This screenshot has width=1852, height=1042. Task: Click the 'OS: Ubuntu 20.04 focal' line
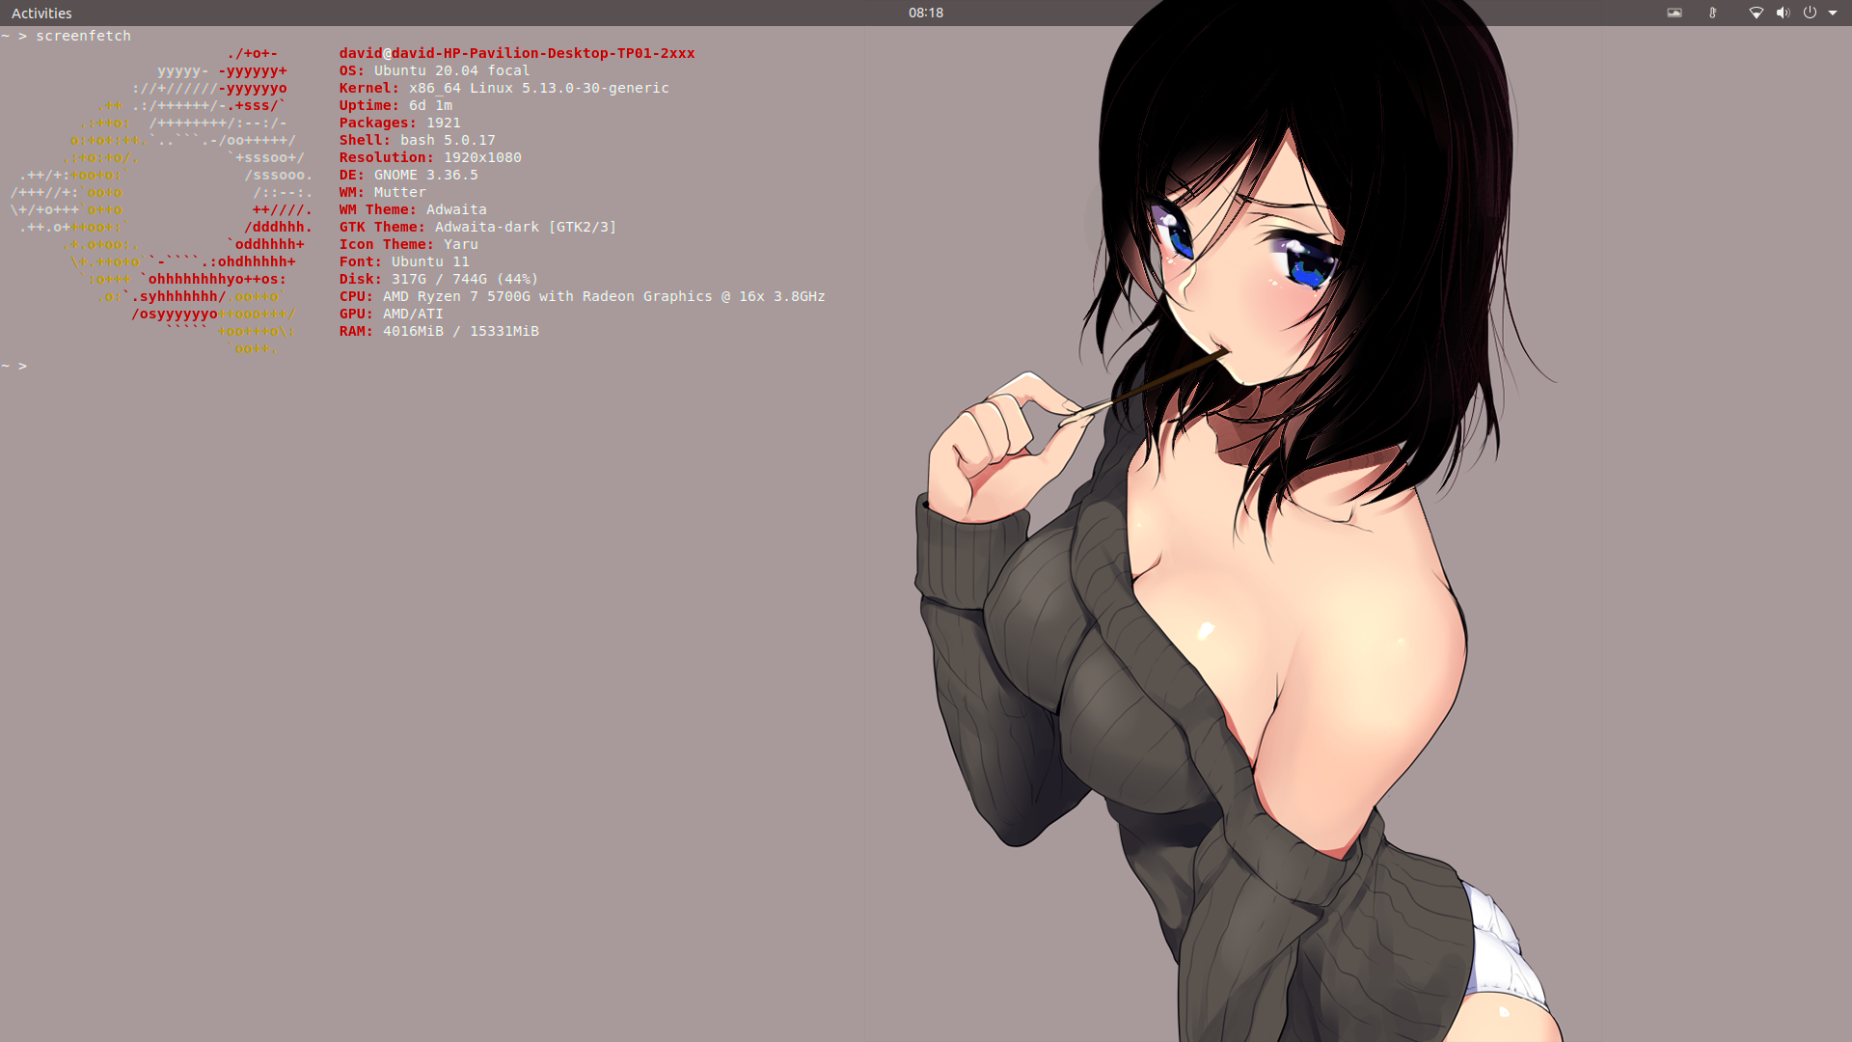(x=434, y=70)
